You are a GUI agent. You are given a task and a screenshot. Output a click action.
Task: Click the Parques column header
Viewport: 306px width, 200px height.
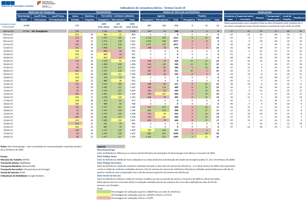coord(260,18)
